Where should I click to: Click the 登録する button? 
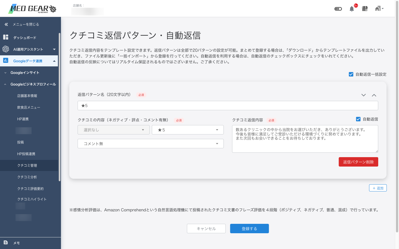pos(249,229)
